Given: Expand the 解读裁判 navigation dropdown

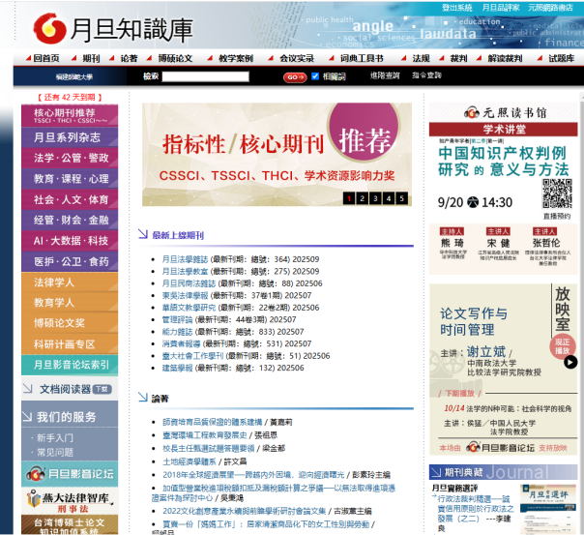Looking at the screenshot, I should 505,58.
